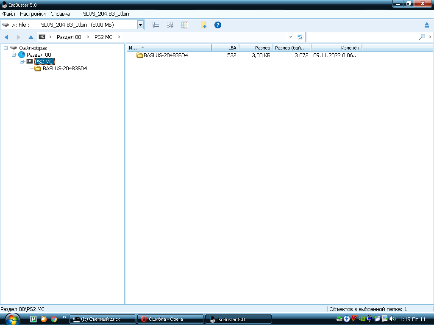Open orange quick launch icon beside Chrome
This screenshot has height=325, width=434.
(x=44, y=319)
